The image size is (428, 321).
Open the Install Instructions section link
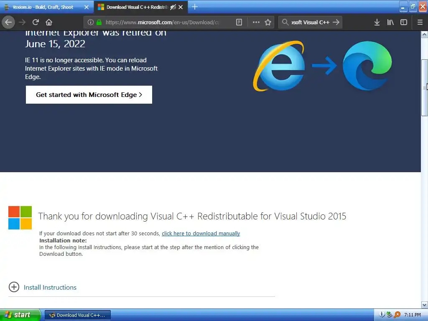pyautogui.click(x=50, y=287)
